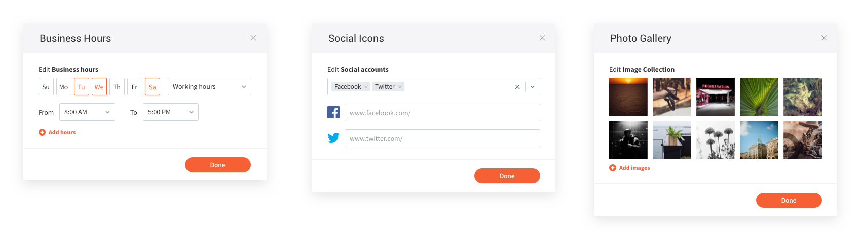
Task: Remove the Facebook tag from social accounts
Action: [366, 87]
